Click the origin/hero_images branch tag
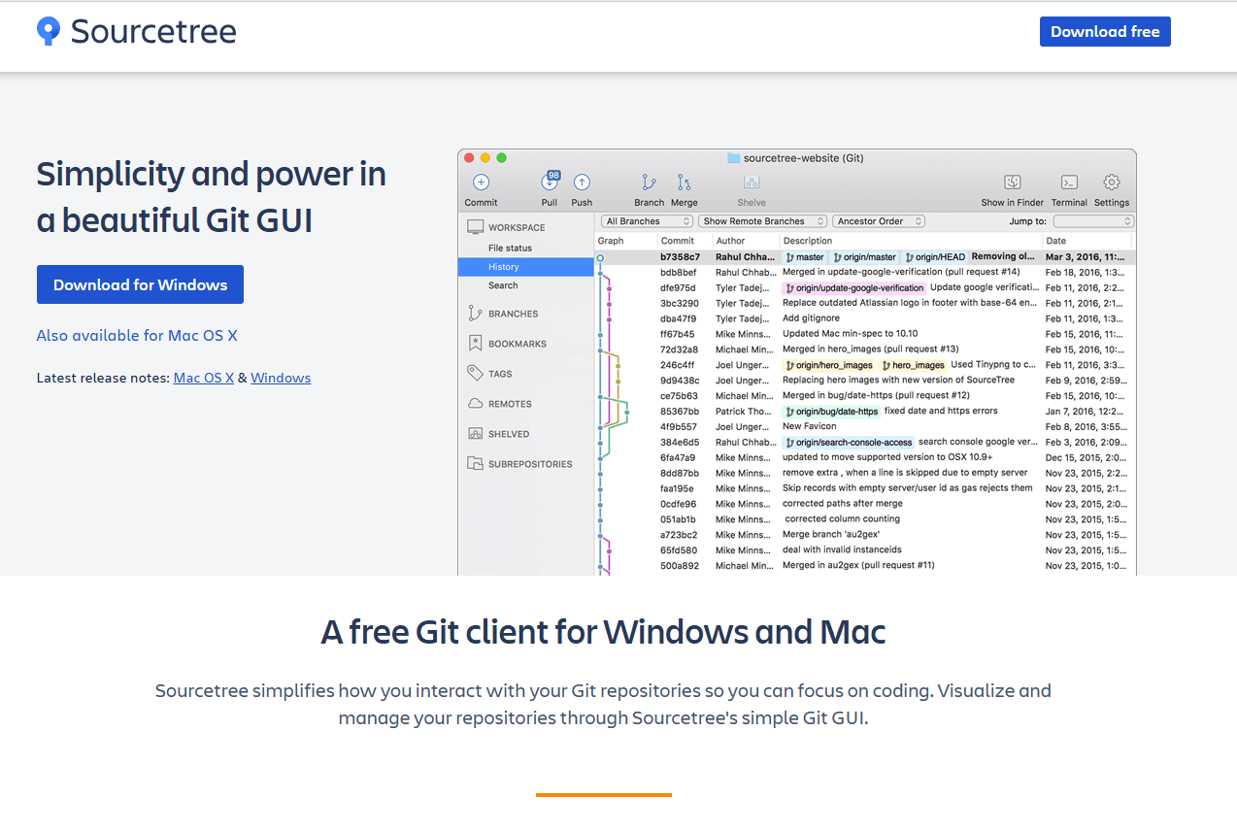1237x831 pixels. point(829,365)
